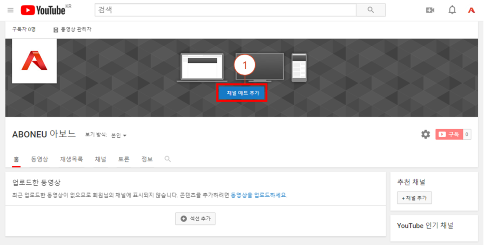The image size is (484, 245).
Task: Click the ABONEU 아보느 channel name
Action: pos(44,134)
